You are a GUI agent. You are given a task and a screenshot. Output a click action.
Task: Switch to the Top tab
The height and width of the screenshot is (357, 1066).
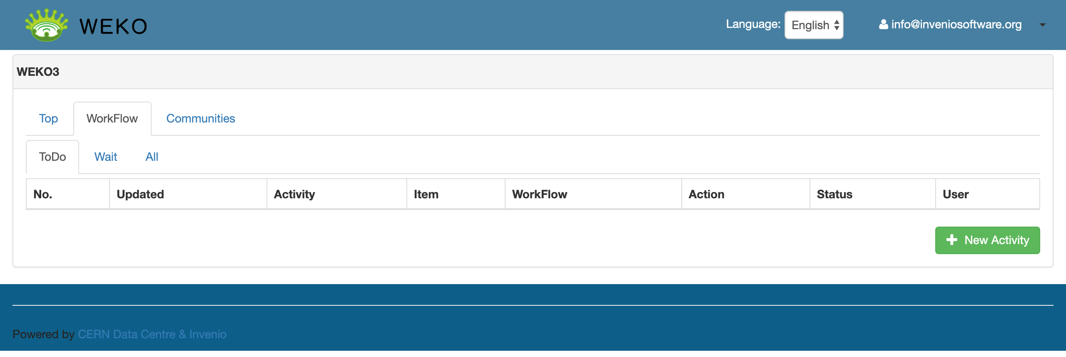(48, 119)
